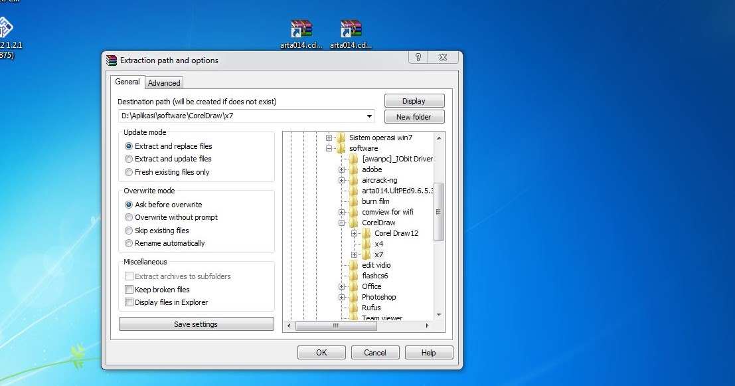
Task: Enable Display files in Explorer checkbox
Action: point(129,302)
